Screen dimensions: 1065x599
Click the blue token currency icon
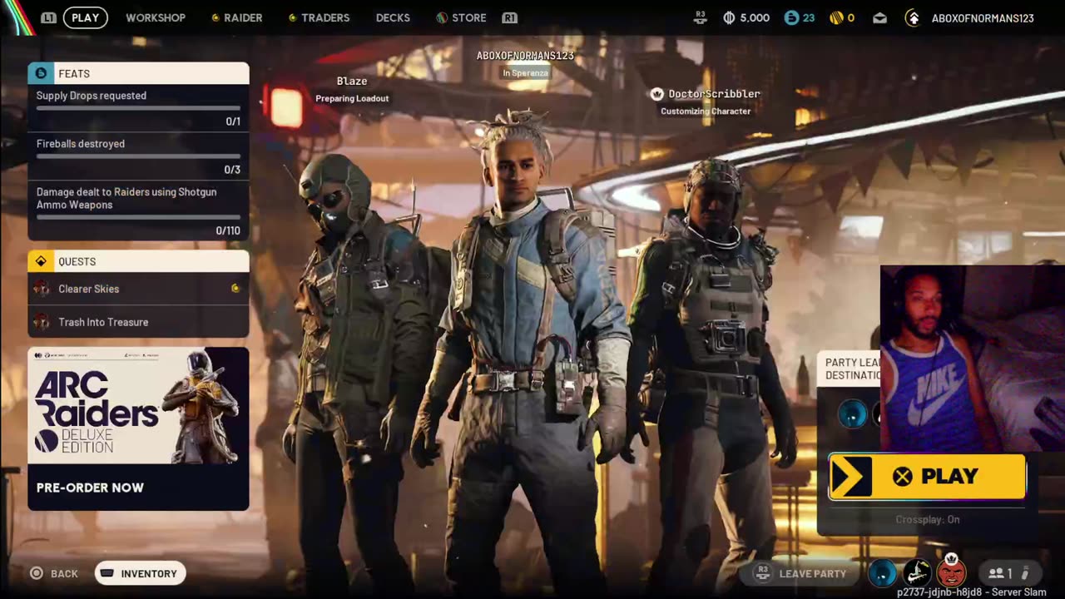click(791, 17)
